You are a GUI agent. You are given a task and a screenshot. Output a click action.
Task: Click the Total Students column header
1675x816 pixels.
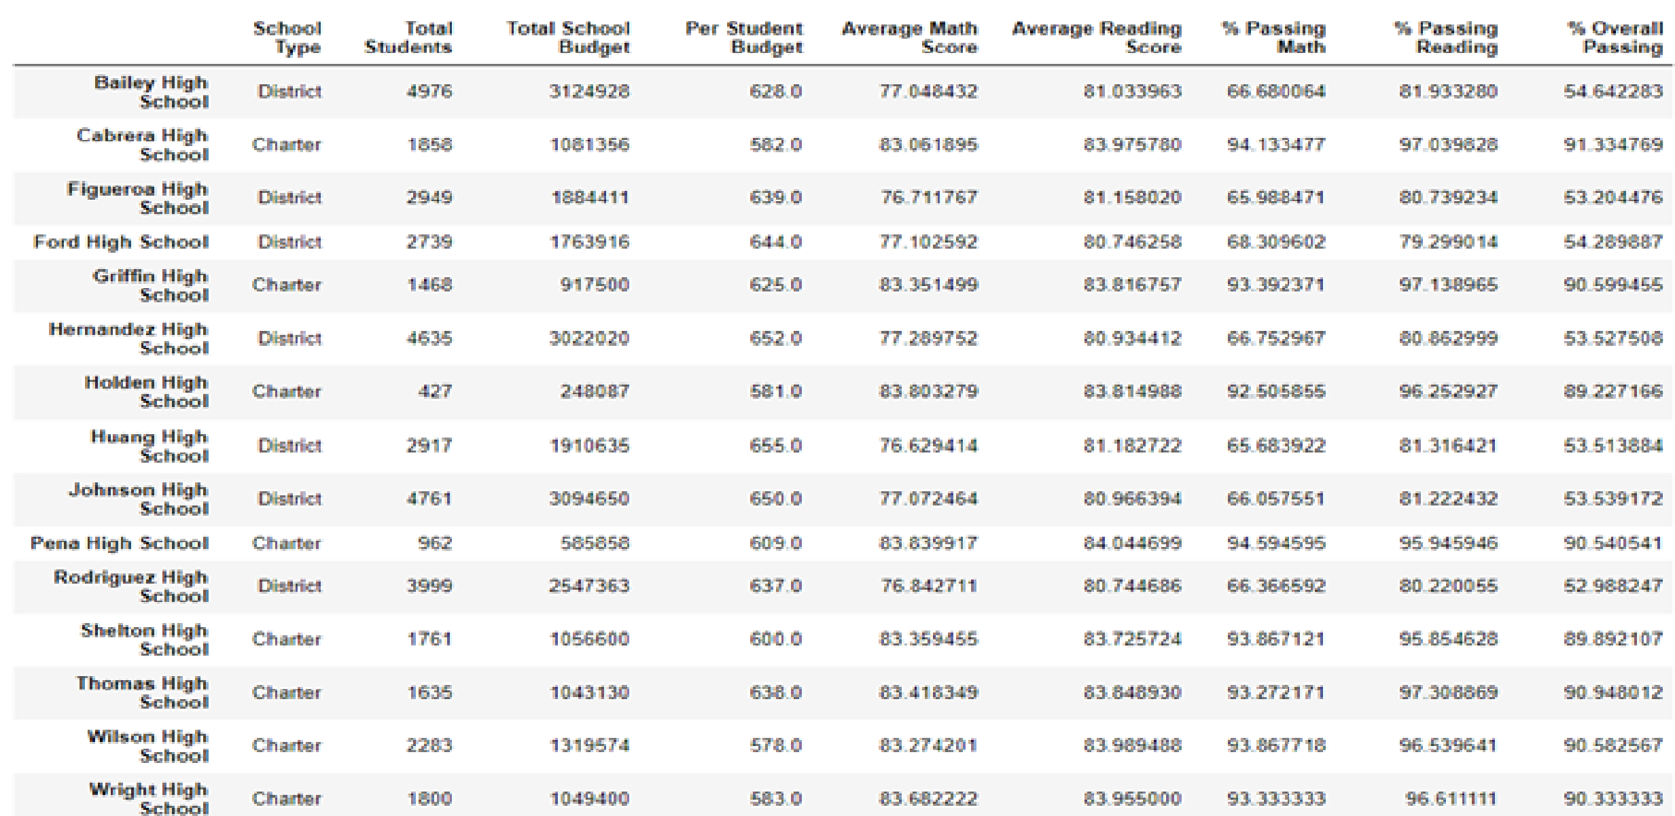point(408,37)
